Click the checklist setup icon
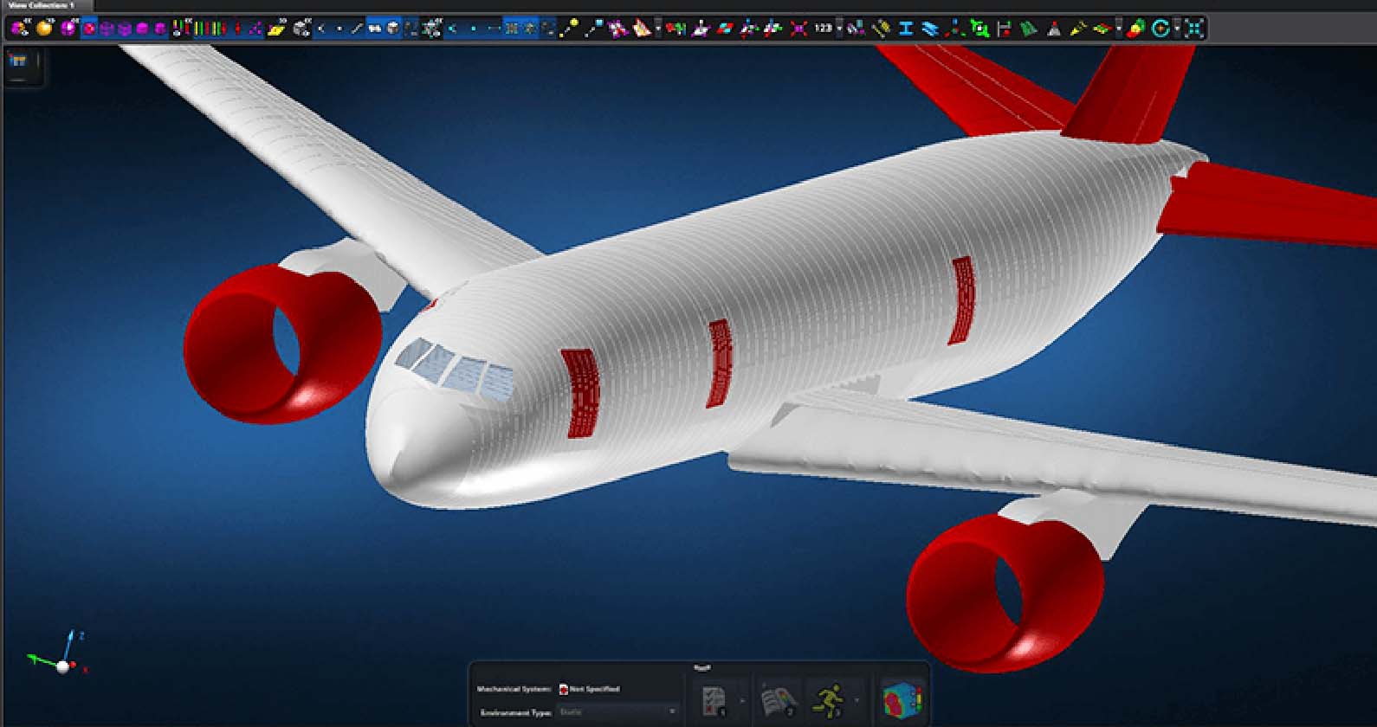Viewport: 1377px width, 727px height. click(x=714, y=699)
